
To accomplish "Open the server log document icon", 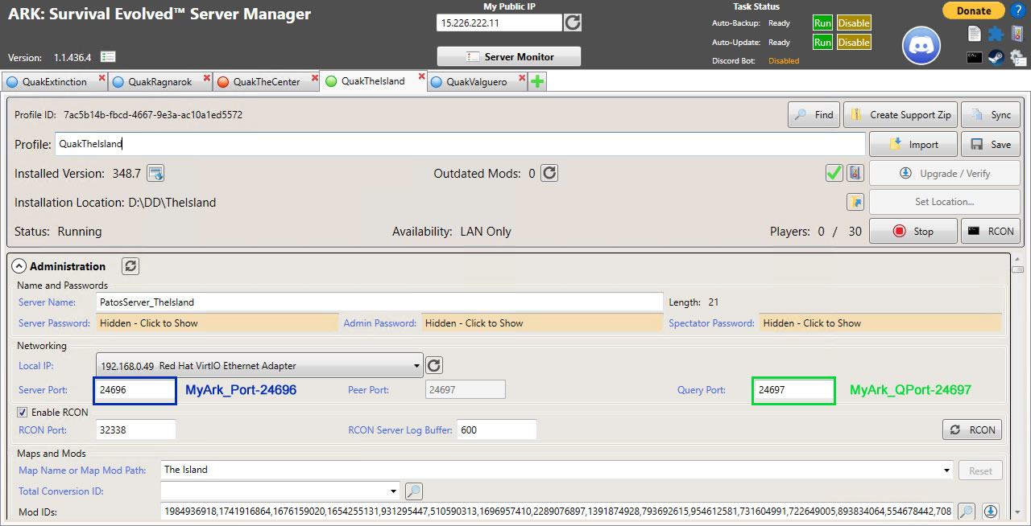I will pos(975,33).
